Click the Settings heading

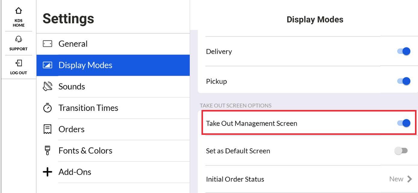pos(68,19)
